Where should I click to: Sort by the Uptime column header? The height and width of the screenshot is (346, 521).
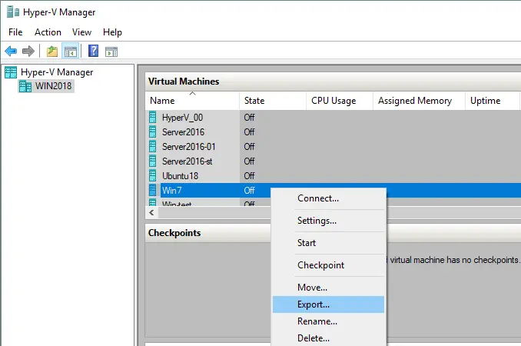pyautogui.click(x=493, y=101)
